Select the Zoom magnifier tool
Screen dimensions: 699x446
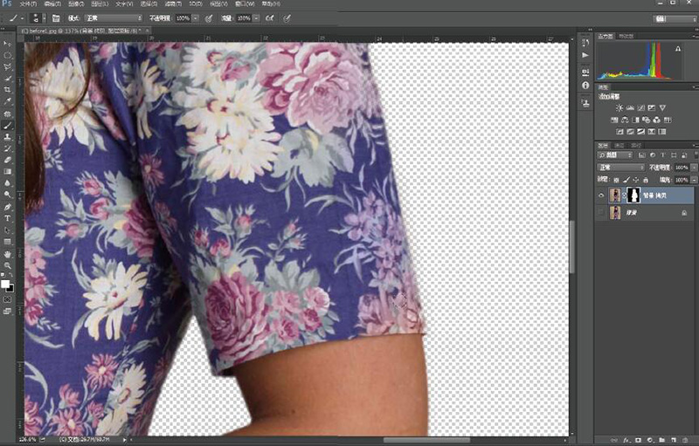8,264
